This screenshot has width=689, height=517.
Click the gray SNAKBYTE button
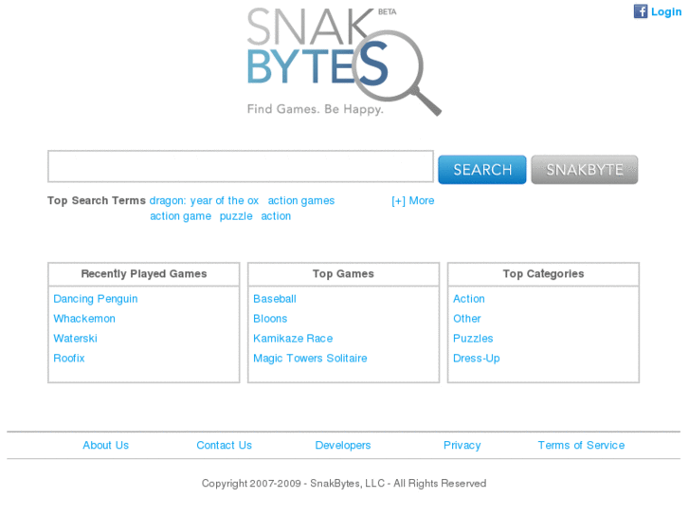(585, 170)
